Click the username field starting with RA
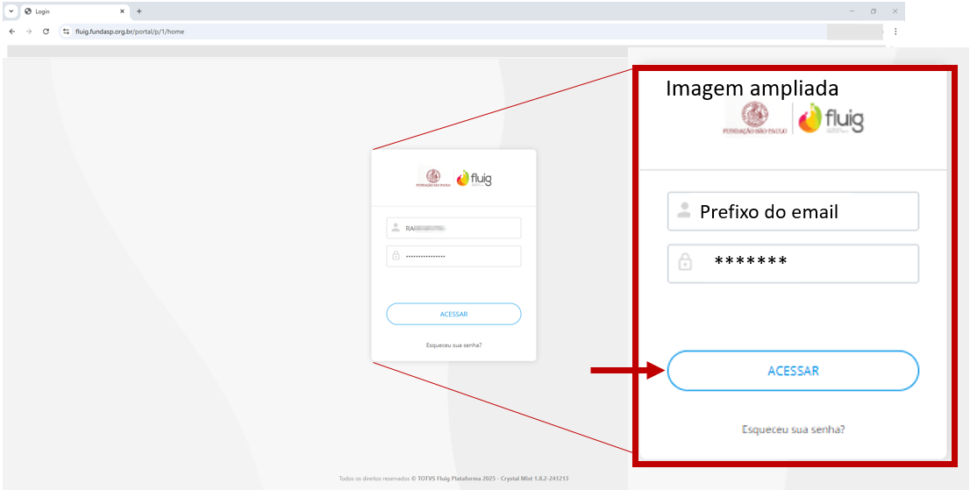The image size is (970, 490). tap(453, 228)
